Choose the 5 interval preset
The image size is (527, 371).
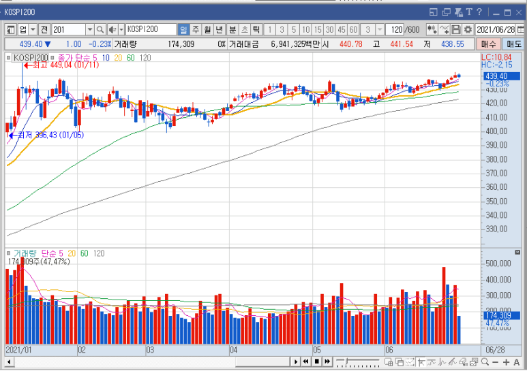[x=293, y=30]
